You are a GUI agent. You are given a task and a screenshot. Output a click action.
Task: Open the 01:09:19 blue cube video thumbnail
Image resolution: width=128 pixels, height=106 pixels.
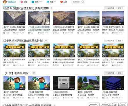point(113,83)
